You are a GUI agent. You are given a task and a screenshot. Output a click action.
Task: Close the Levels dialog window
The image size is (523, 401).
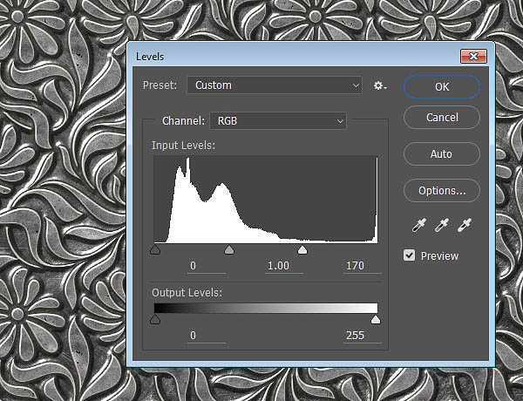tap(473, 57)
